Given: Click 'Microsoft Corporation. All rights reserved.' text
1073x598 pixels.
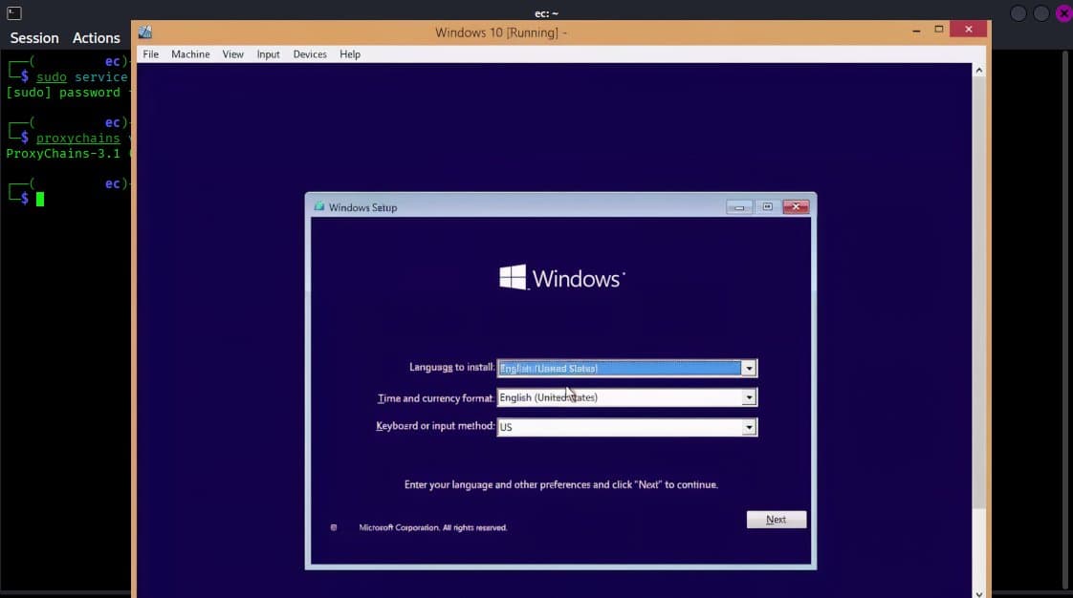Looking at the screenshot, I should point(432,527).
